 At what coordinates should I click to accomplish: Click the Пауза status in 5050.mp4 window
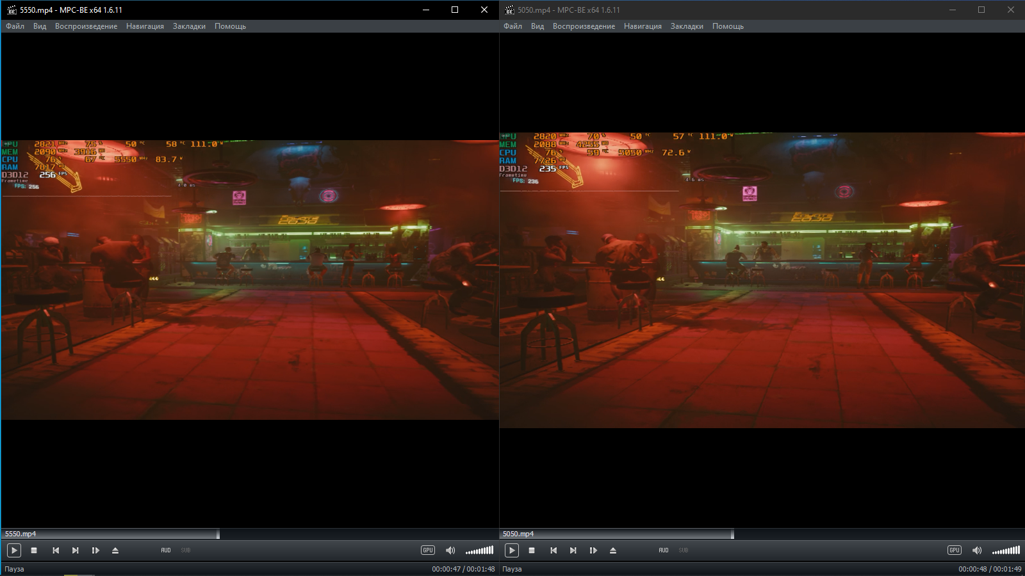pyautogui.click(x=512, y=569)
